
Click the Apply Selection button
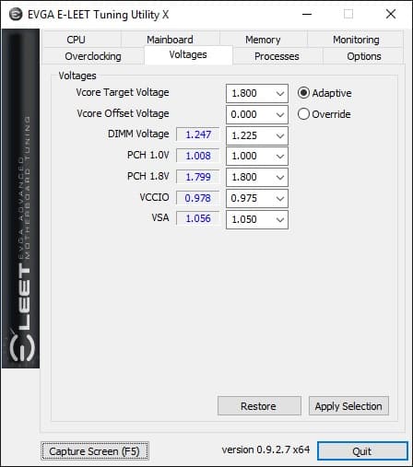348,406
